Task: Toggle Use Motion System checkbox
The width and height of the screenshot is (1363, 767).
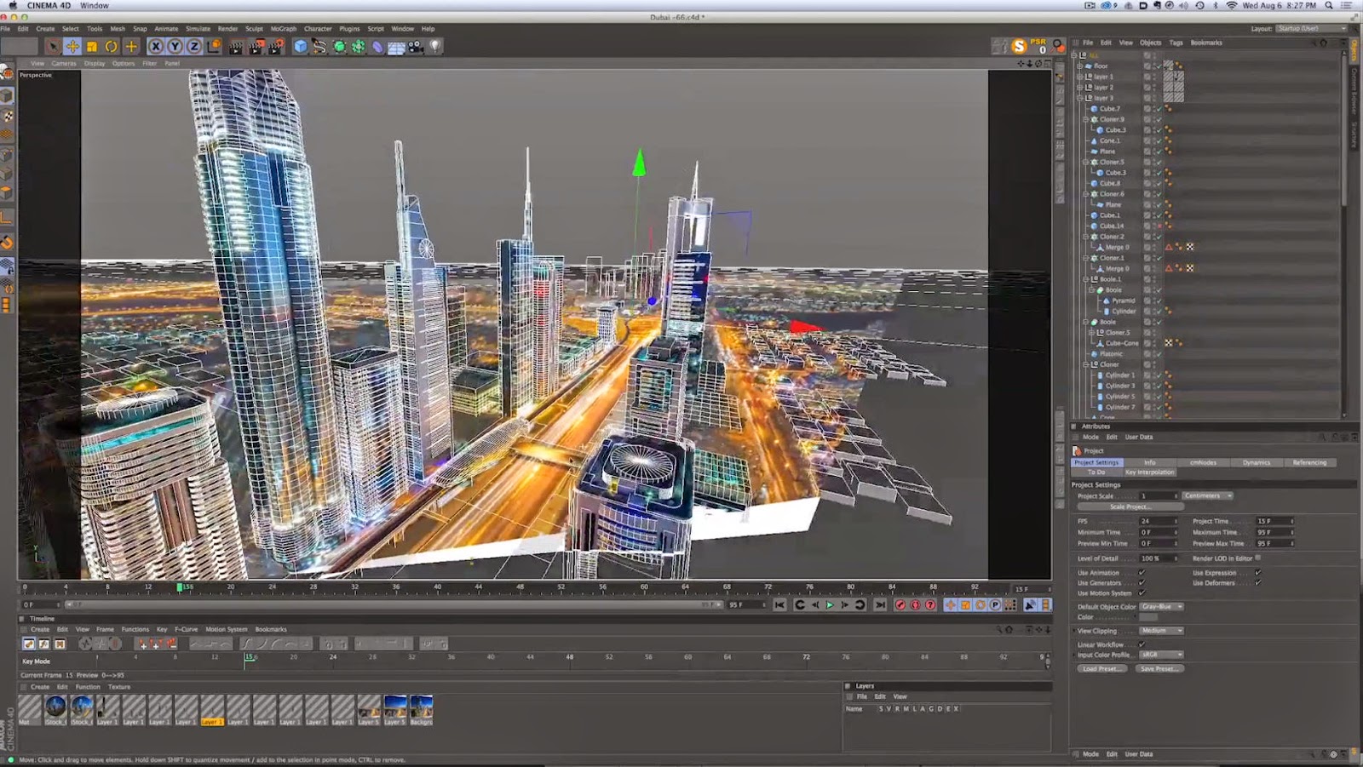Action: point(1142,593)
